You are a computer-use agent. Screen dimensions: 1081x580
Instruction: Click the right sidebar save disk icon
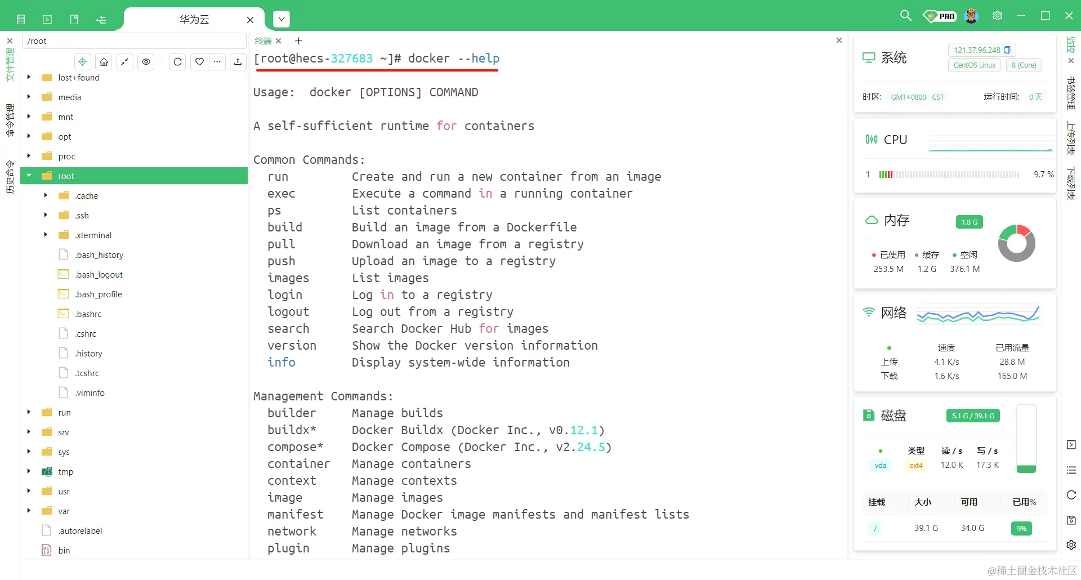click(x=1071, y=520)
